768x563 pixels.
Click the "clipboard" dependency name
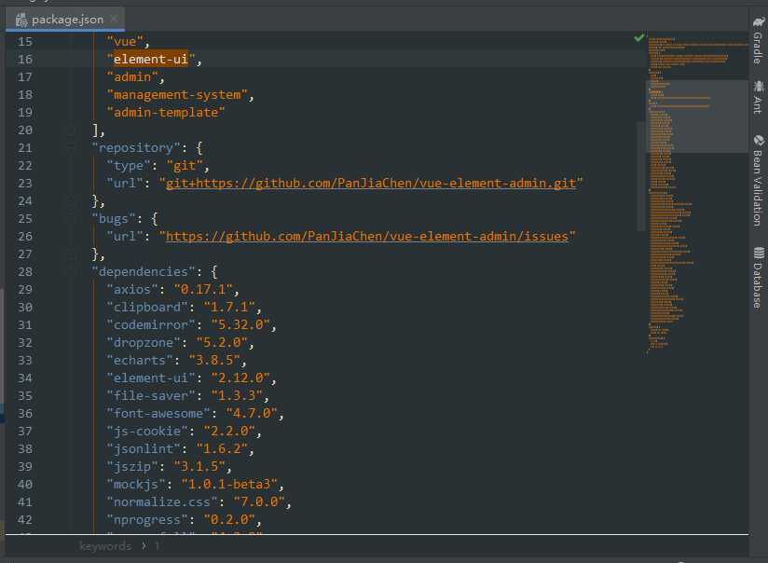coord(147,308)
